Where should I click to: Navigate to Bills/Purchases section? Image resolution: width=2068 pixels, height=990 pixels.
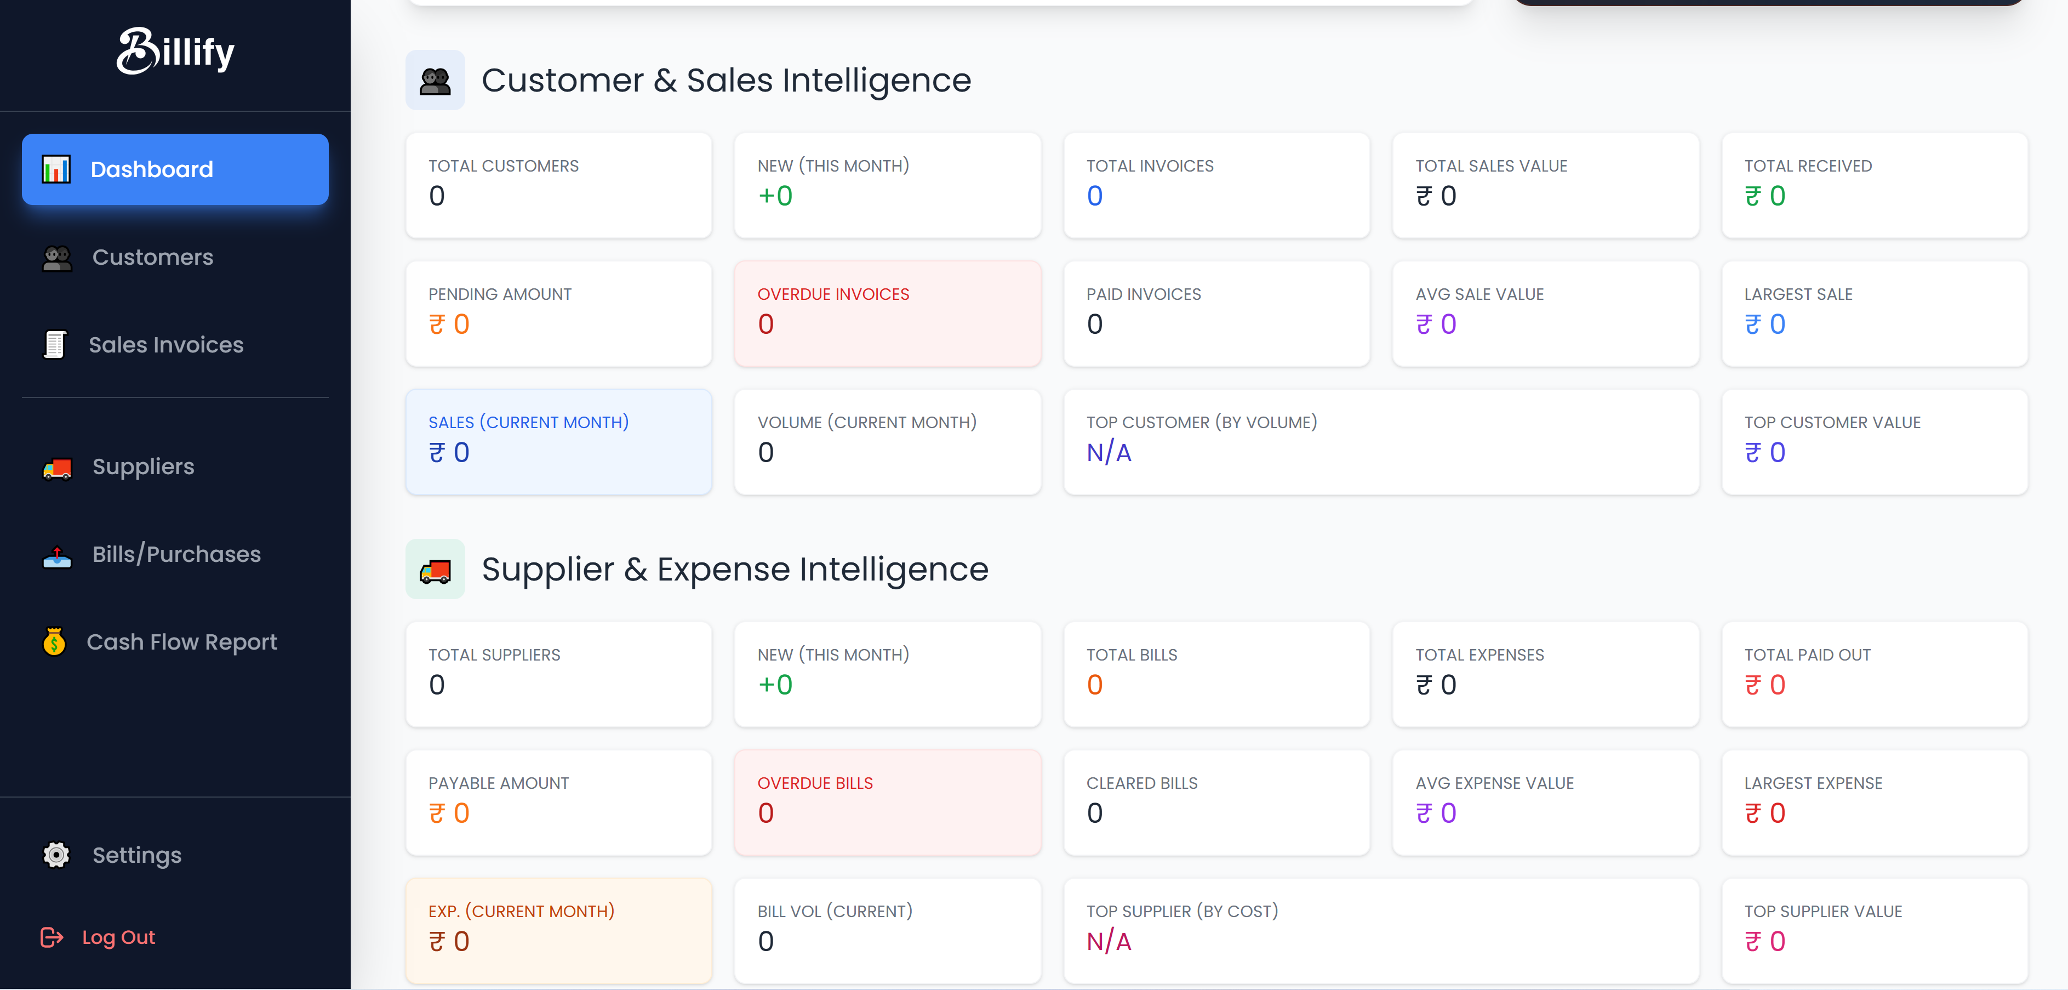[176, 555]
